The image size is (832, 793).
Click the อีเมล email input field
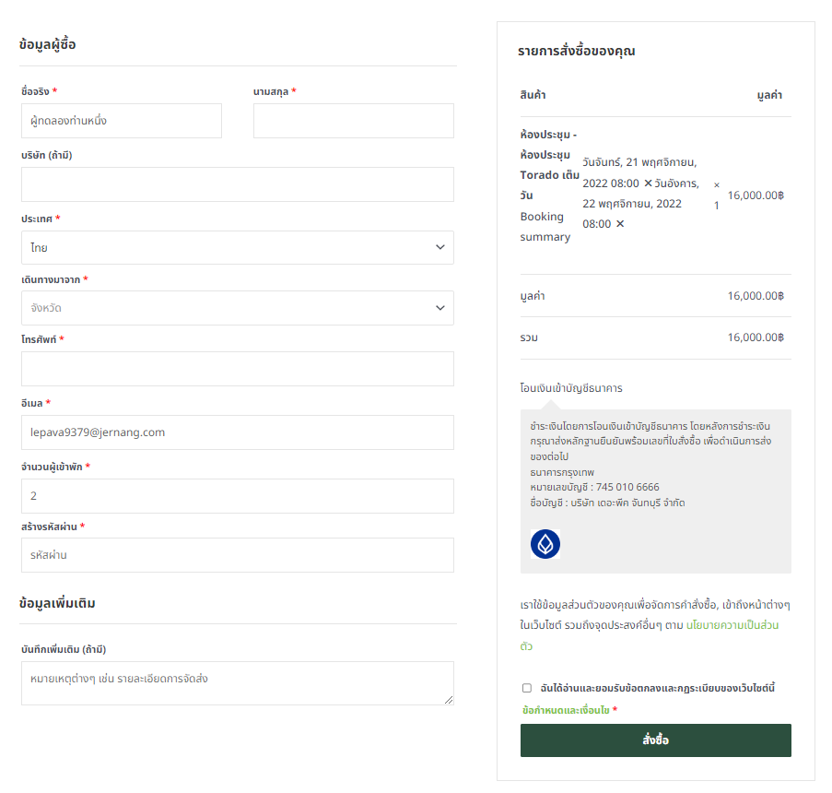point(237,432)
